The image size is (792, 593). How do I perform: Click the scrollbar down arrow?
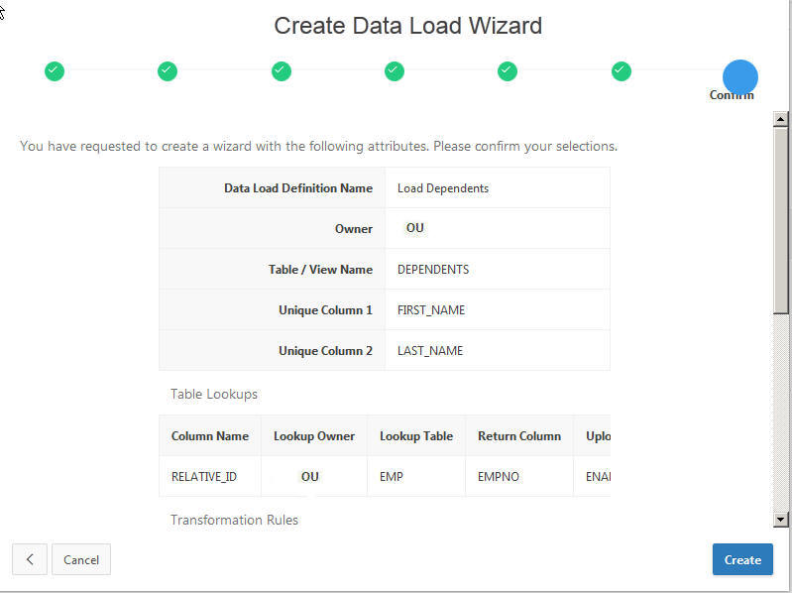781,519
